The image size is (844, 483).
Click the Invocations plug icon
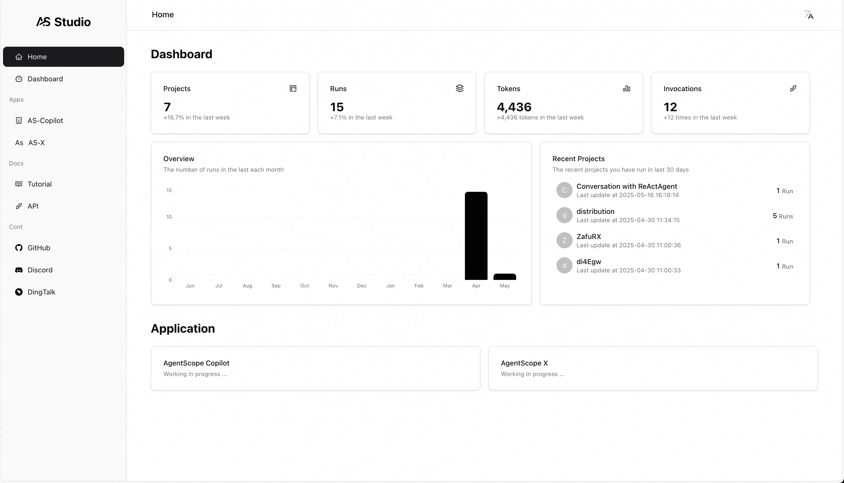click(793, 88)
